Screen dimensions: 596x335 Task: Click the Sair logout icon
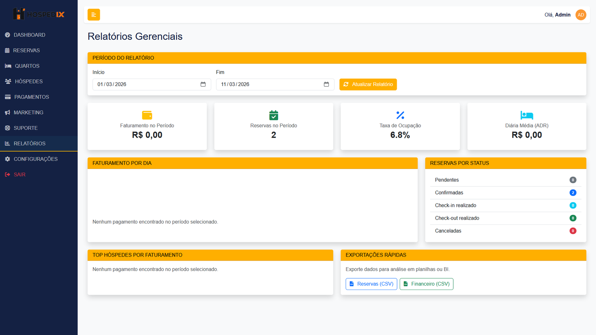[8, 174]
